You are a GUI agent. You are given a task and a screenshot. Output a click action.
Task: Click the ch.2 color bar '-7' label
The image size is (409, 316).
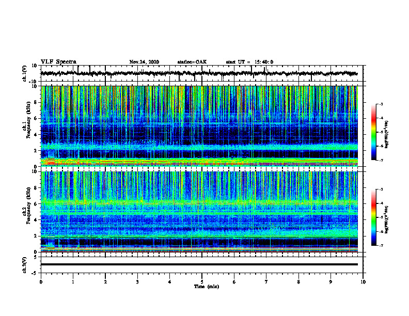(x=381, y=245)
